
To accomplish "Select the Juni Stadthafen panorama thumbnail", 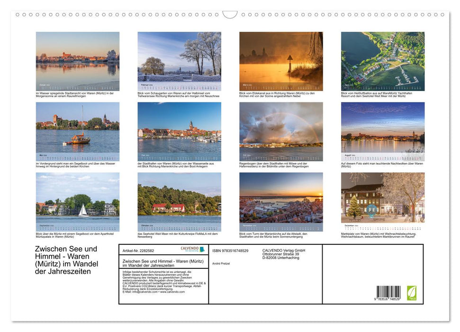I will pos(179,130).
